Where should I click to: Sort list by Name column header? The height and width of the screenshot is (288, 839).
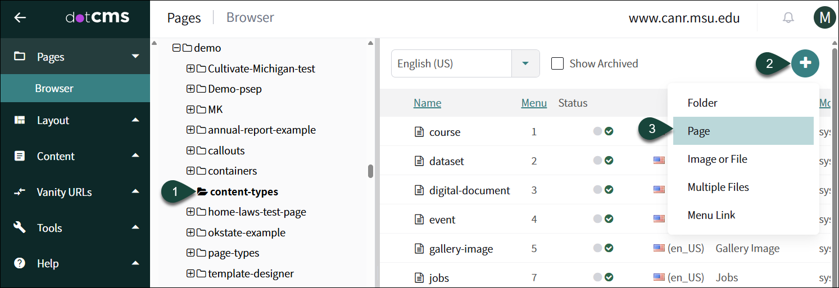(427, 103)
